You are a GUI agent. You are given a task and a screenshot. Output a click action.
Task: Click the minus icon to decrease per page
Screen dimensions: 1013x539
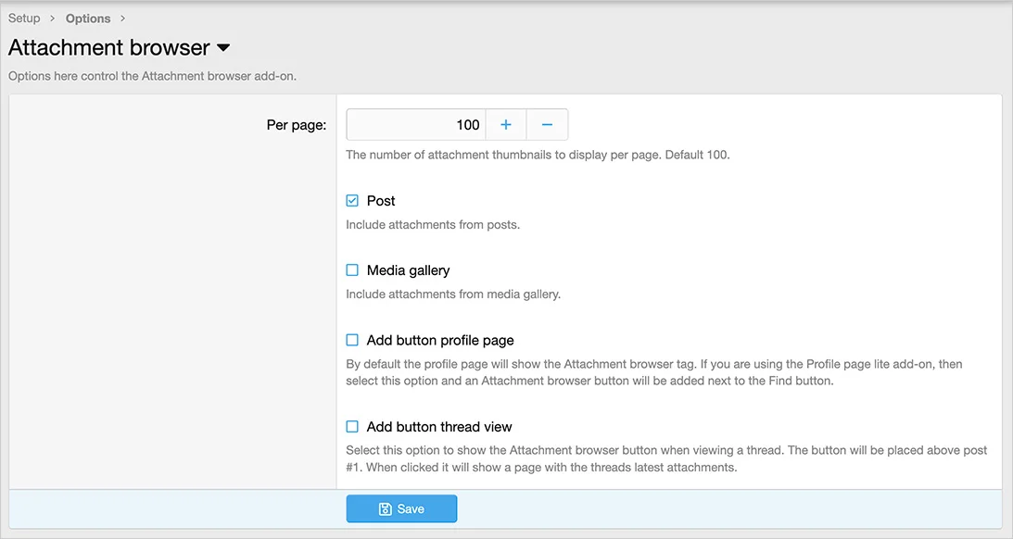(x=547, y=125)
